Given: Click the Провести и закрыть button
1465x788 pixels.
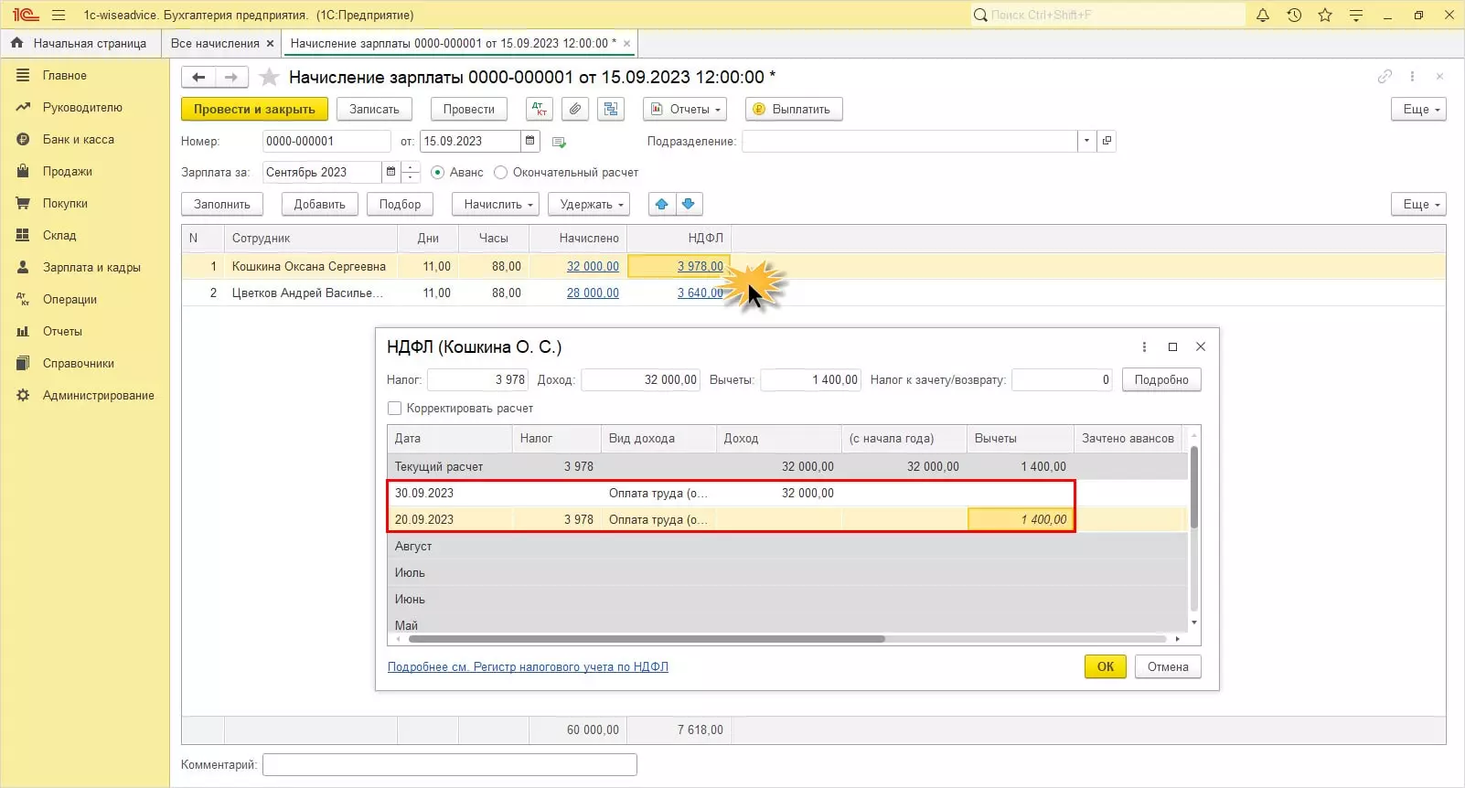Looking at the screenshot, I should click(x=254, y=109).
